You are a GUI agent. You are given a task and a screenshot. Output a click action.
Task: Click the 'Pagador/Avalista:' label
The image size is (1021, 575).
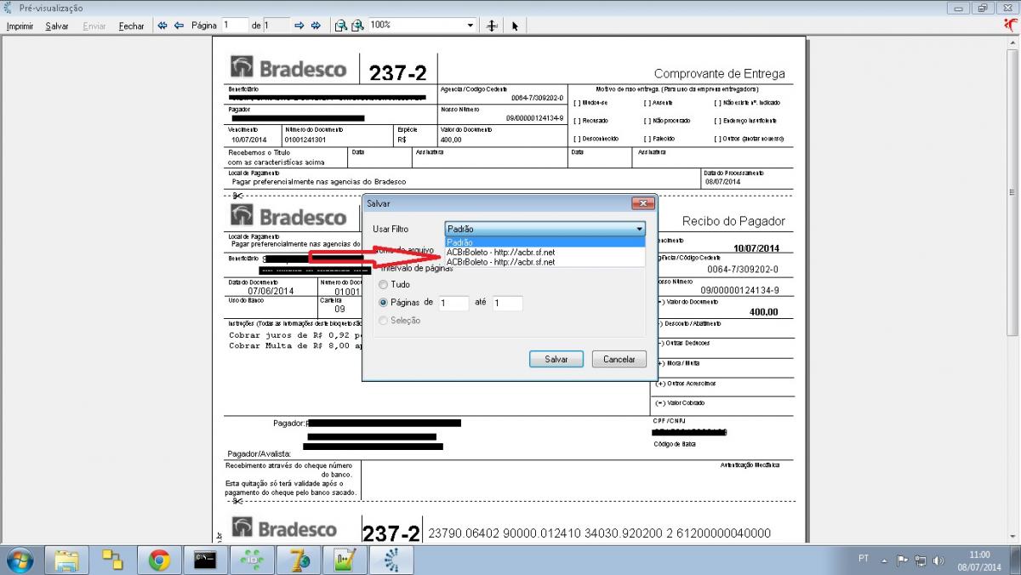pos(260,454)
